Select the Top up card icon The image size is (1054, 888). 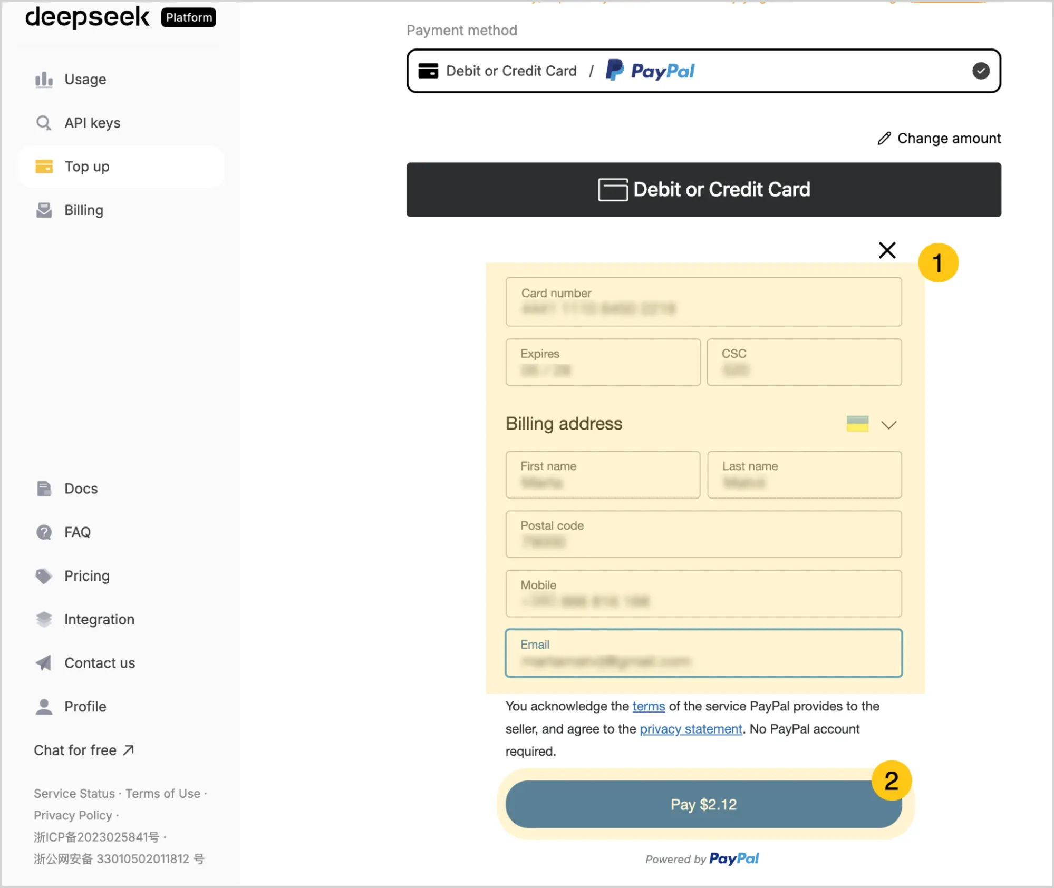click(44, 167)
